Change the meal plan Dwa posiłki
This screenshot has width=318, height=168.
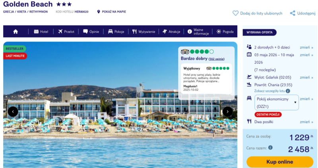point(306,122)
